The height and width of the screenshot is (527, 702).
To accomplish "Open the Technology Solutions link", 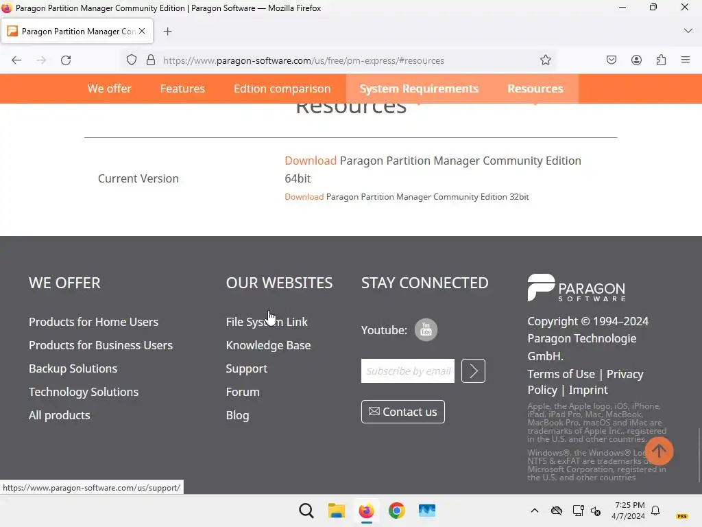I will click(84, 392).
